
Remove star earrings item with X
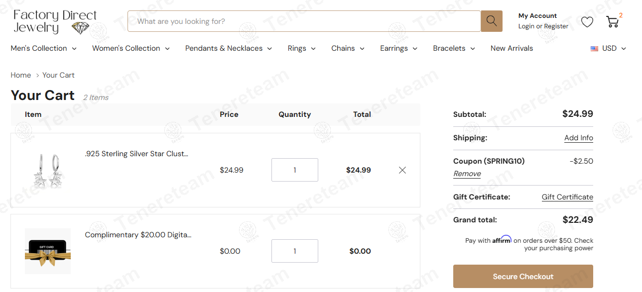tap(402, 170)
